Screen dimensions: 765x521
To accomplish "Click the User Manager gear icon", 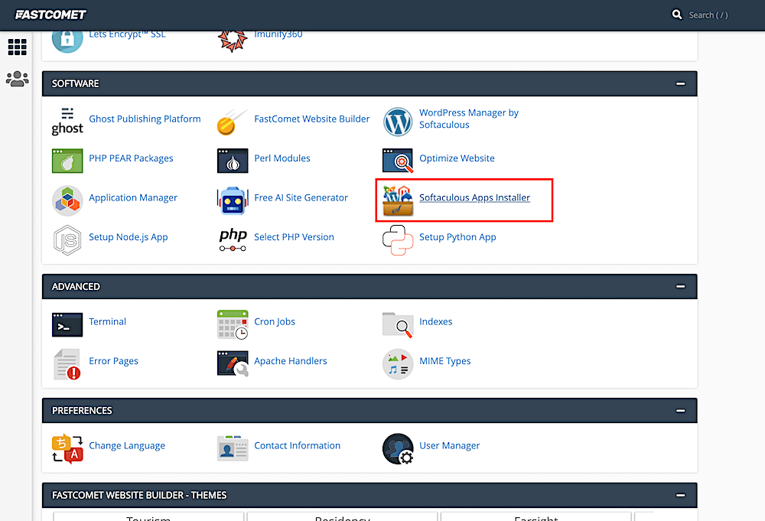I will coord(398,448).
